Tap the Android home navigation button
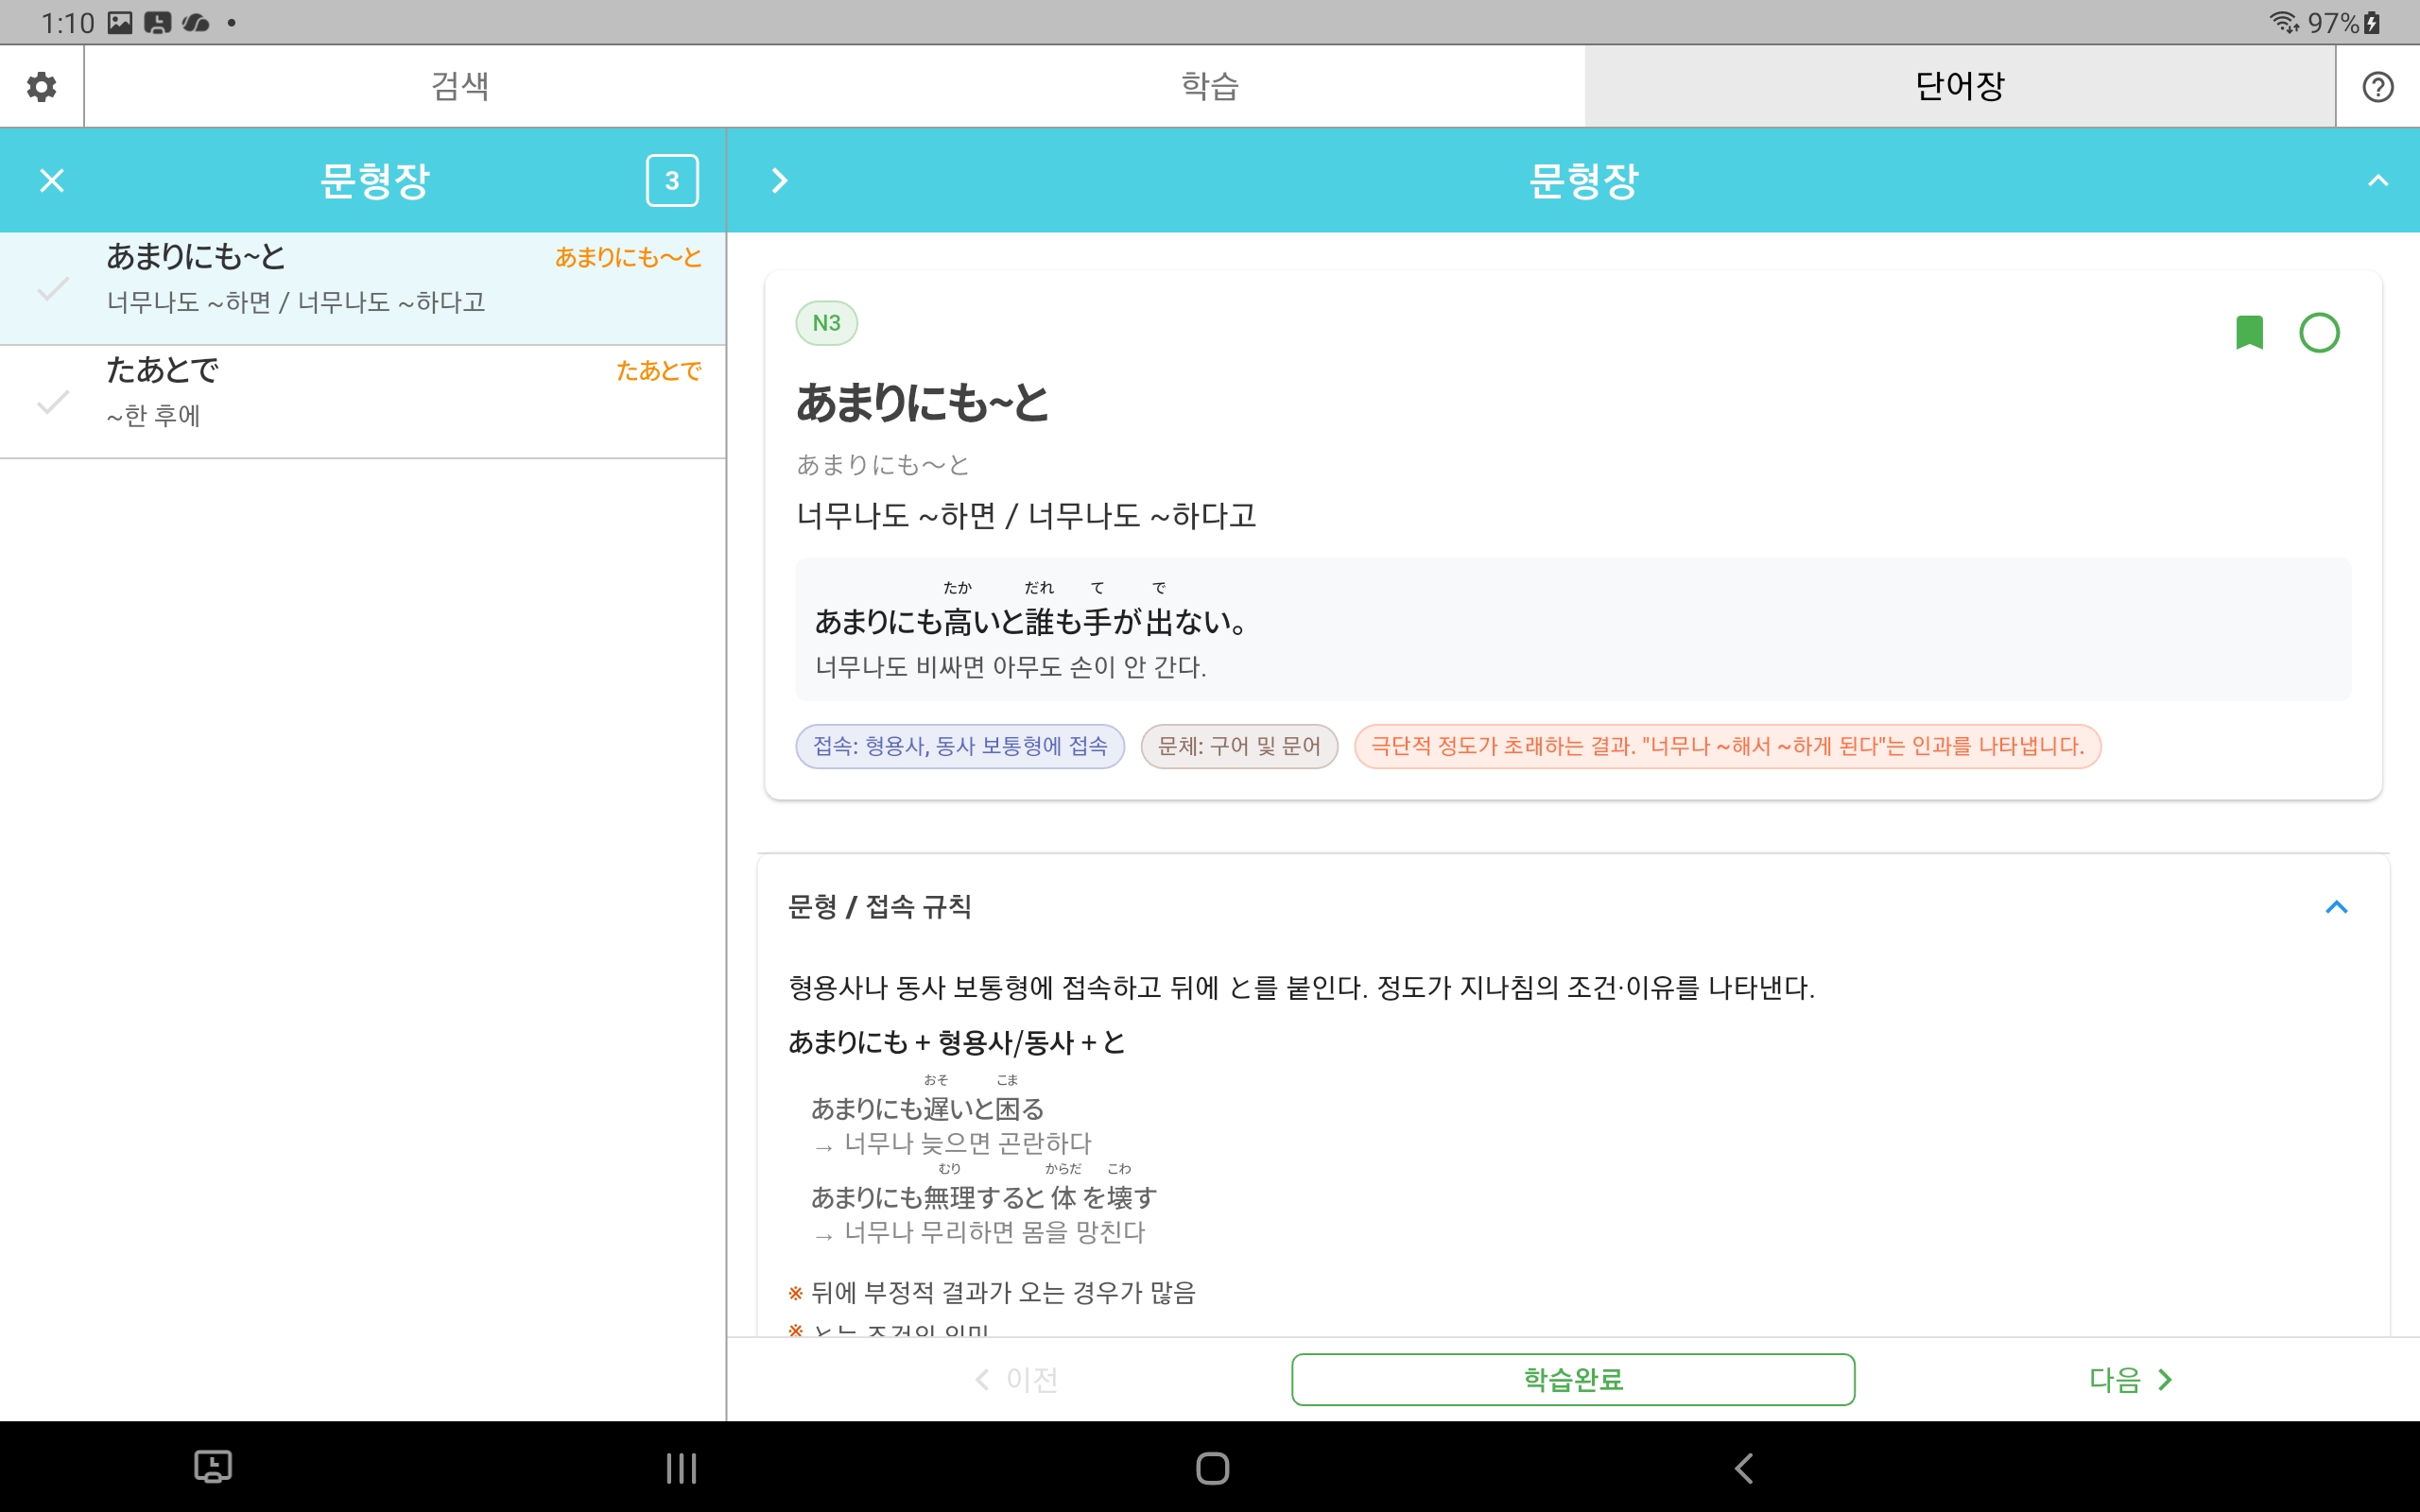 point(1212,1468)
